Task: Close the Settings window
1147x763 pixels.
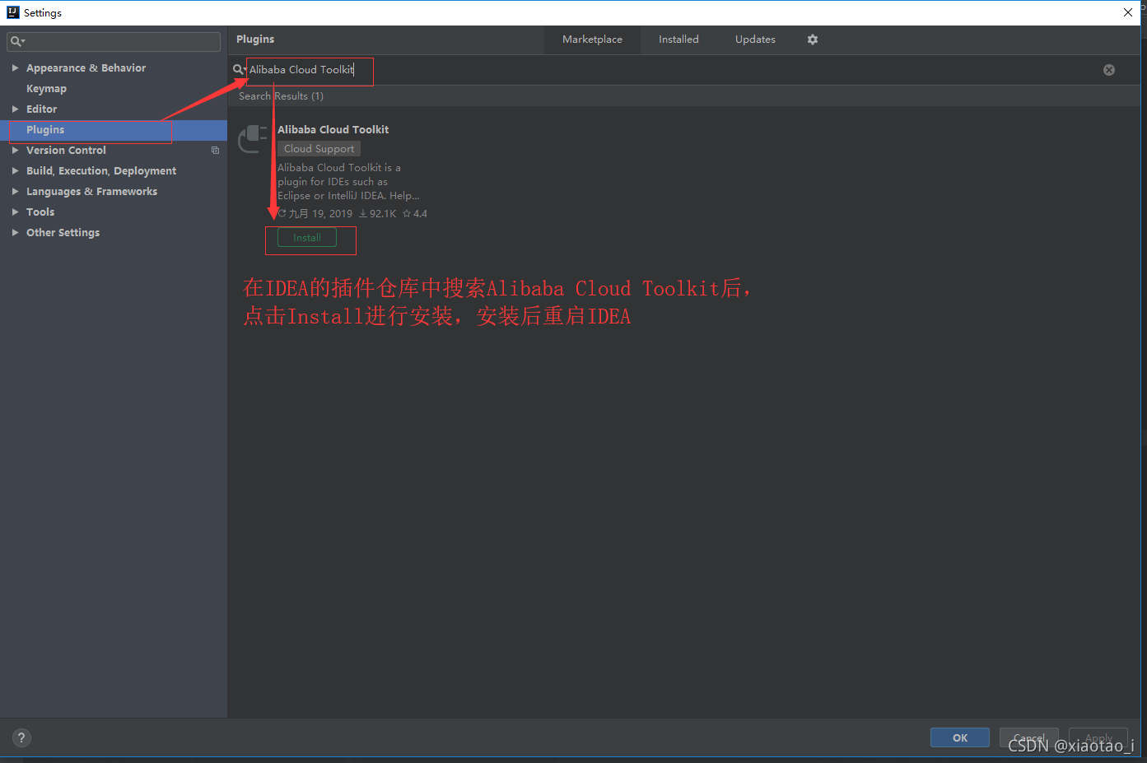Action: click(x=1128, y=12)
